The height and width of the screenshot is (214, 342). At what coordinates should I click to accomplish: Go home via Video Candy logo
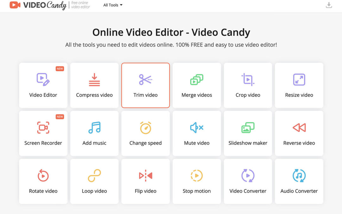[38, 5]
